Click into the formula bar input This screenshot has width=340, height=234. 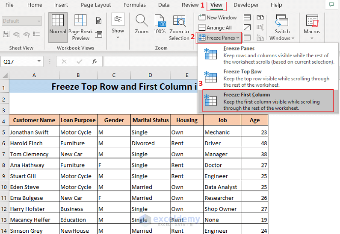point(150,61)
